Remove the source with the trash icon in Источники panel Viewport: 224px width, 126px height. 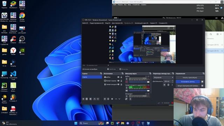pos(108,99)
